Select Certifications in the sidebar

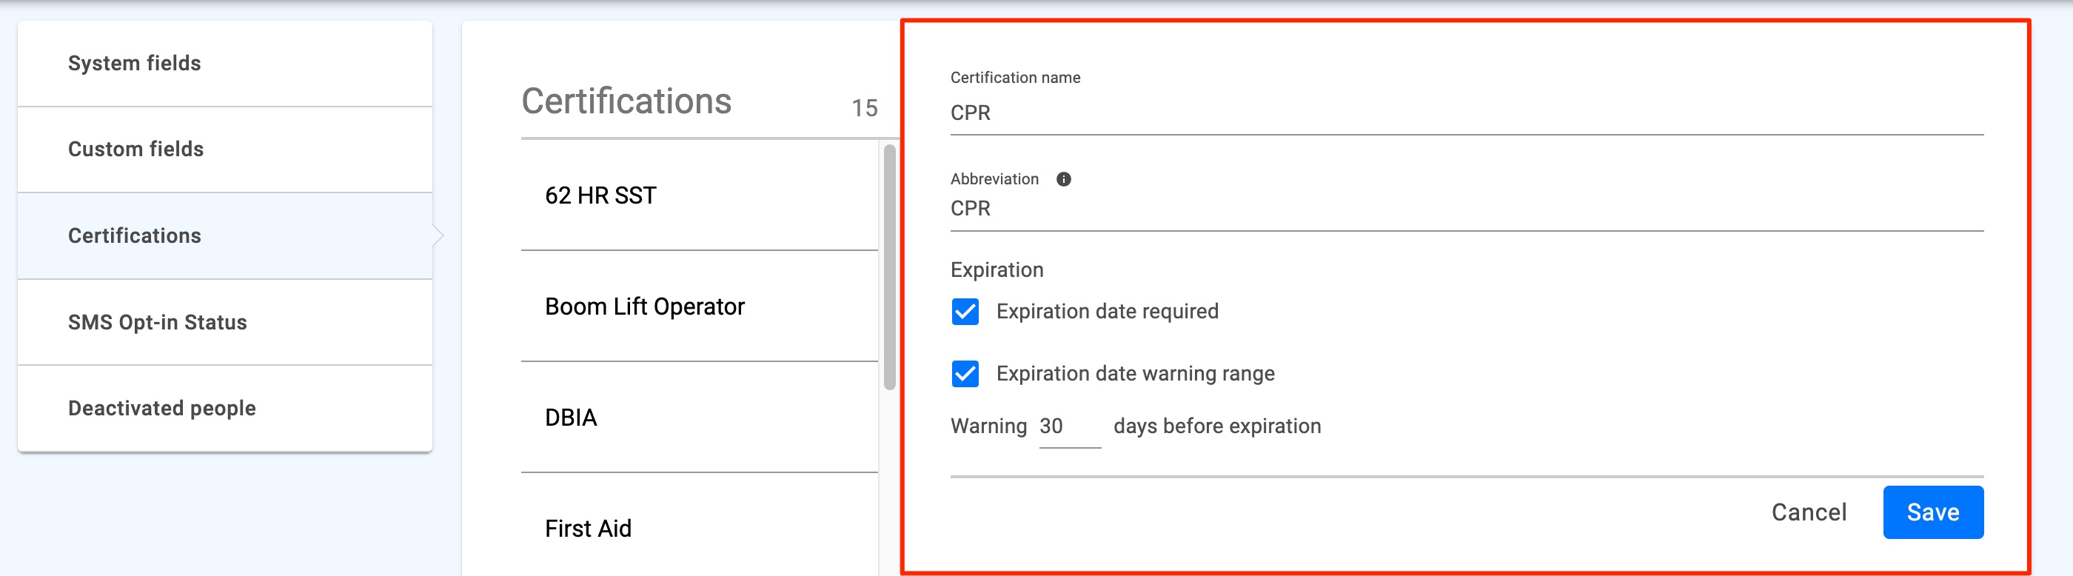pos(224,235)
